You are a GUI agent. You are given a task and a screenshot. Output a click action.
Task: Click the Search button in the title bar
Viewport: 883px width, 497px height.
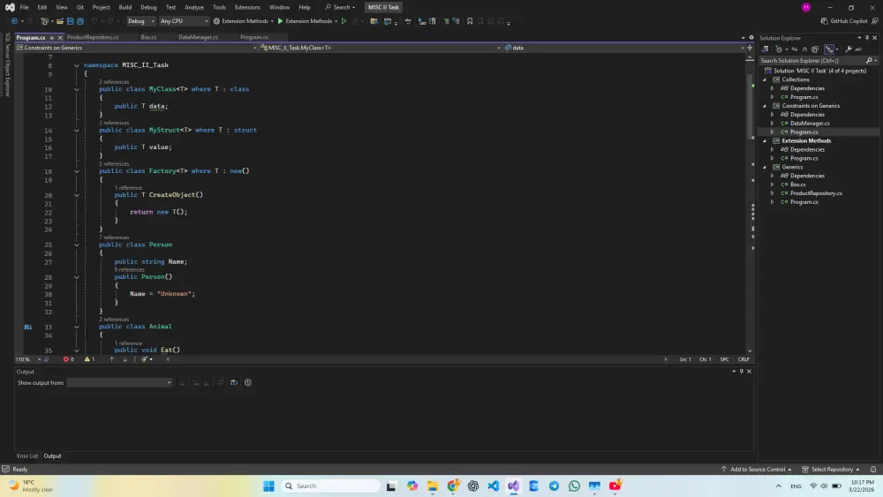(340, 7)
